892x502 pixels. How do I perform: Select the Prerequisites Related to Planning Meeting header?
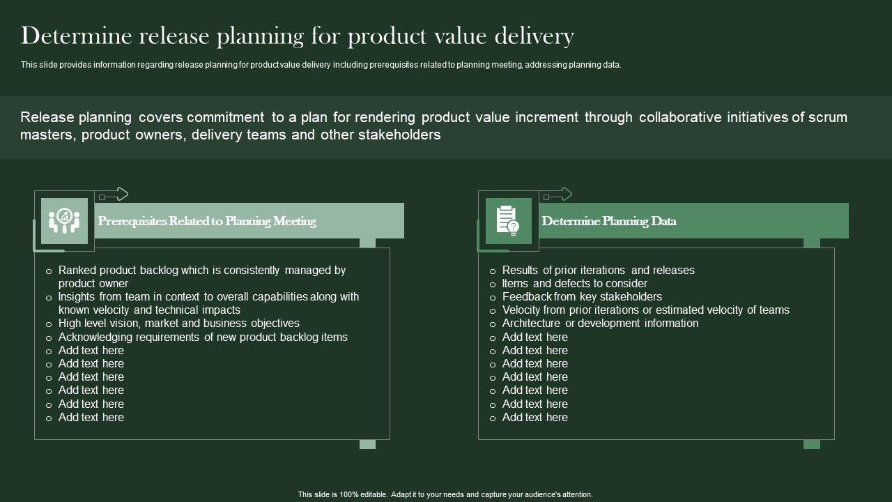pyautogui.click(x=207, y=221)
